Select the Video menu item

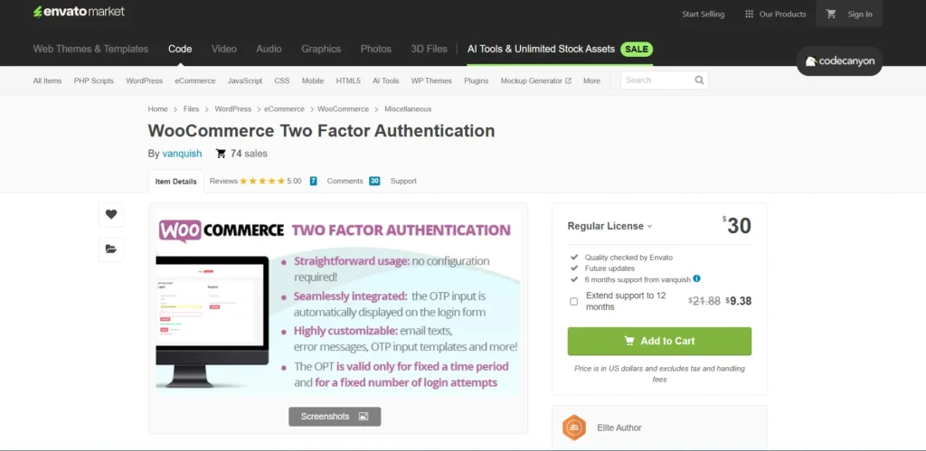pos(224,49)
